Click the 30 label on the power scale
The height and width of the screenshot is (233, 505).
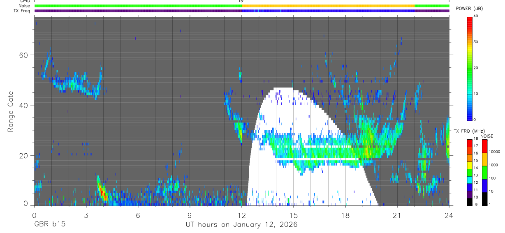(476, 42)
